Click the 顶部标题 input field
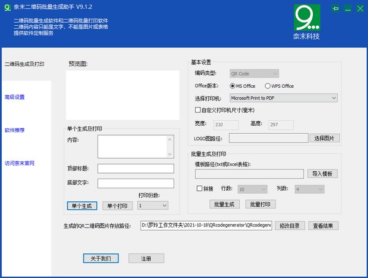Screen dimensions: 368x278 (x=136, y=169)
